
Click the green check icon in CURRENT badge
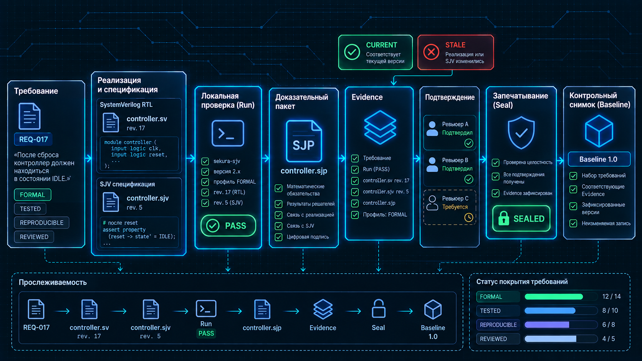coord(352,52)
